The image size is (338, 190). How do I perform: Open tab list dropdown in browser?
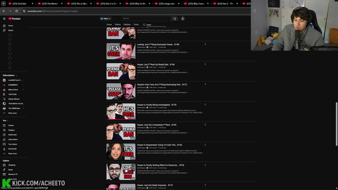pos(4,4)
